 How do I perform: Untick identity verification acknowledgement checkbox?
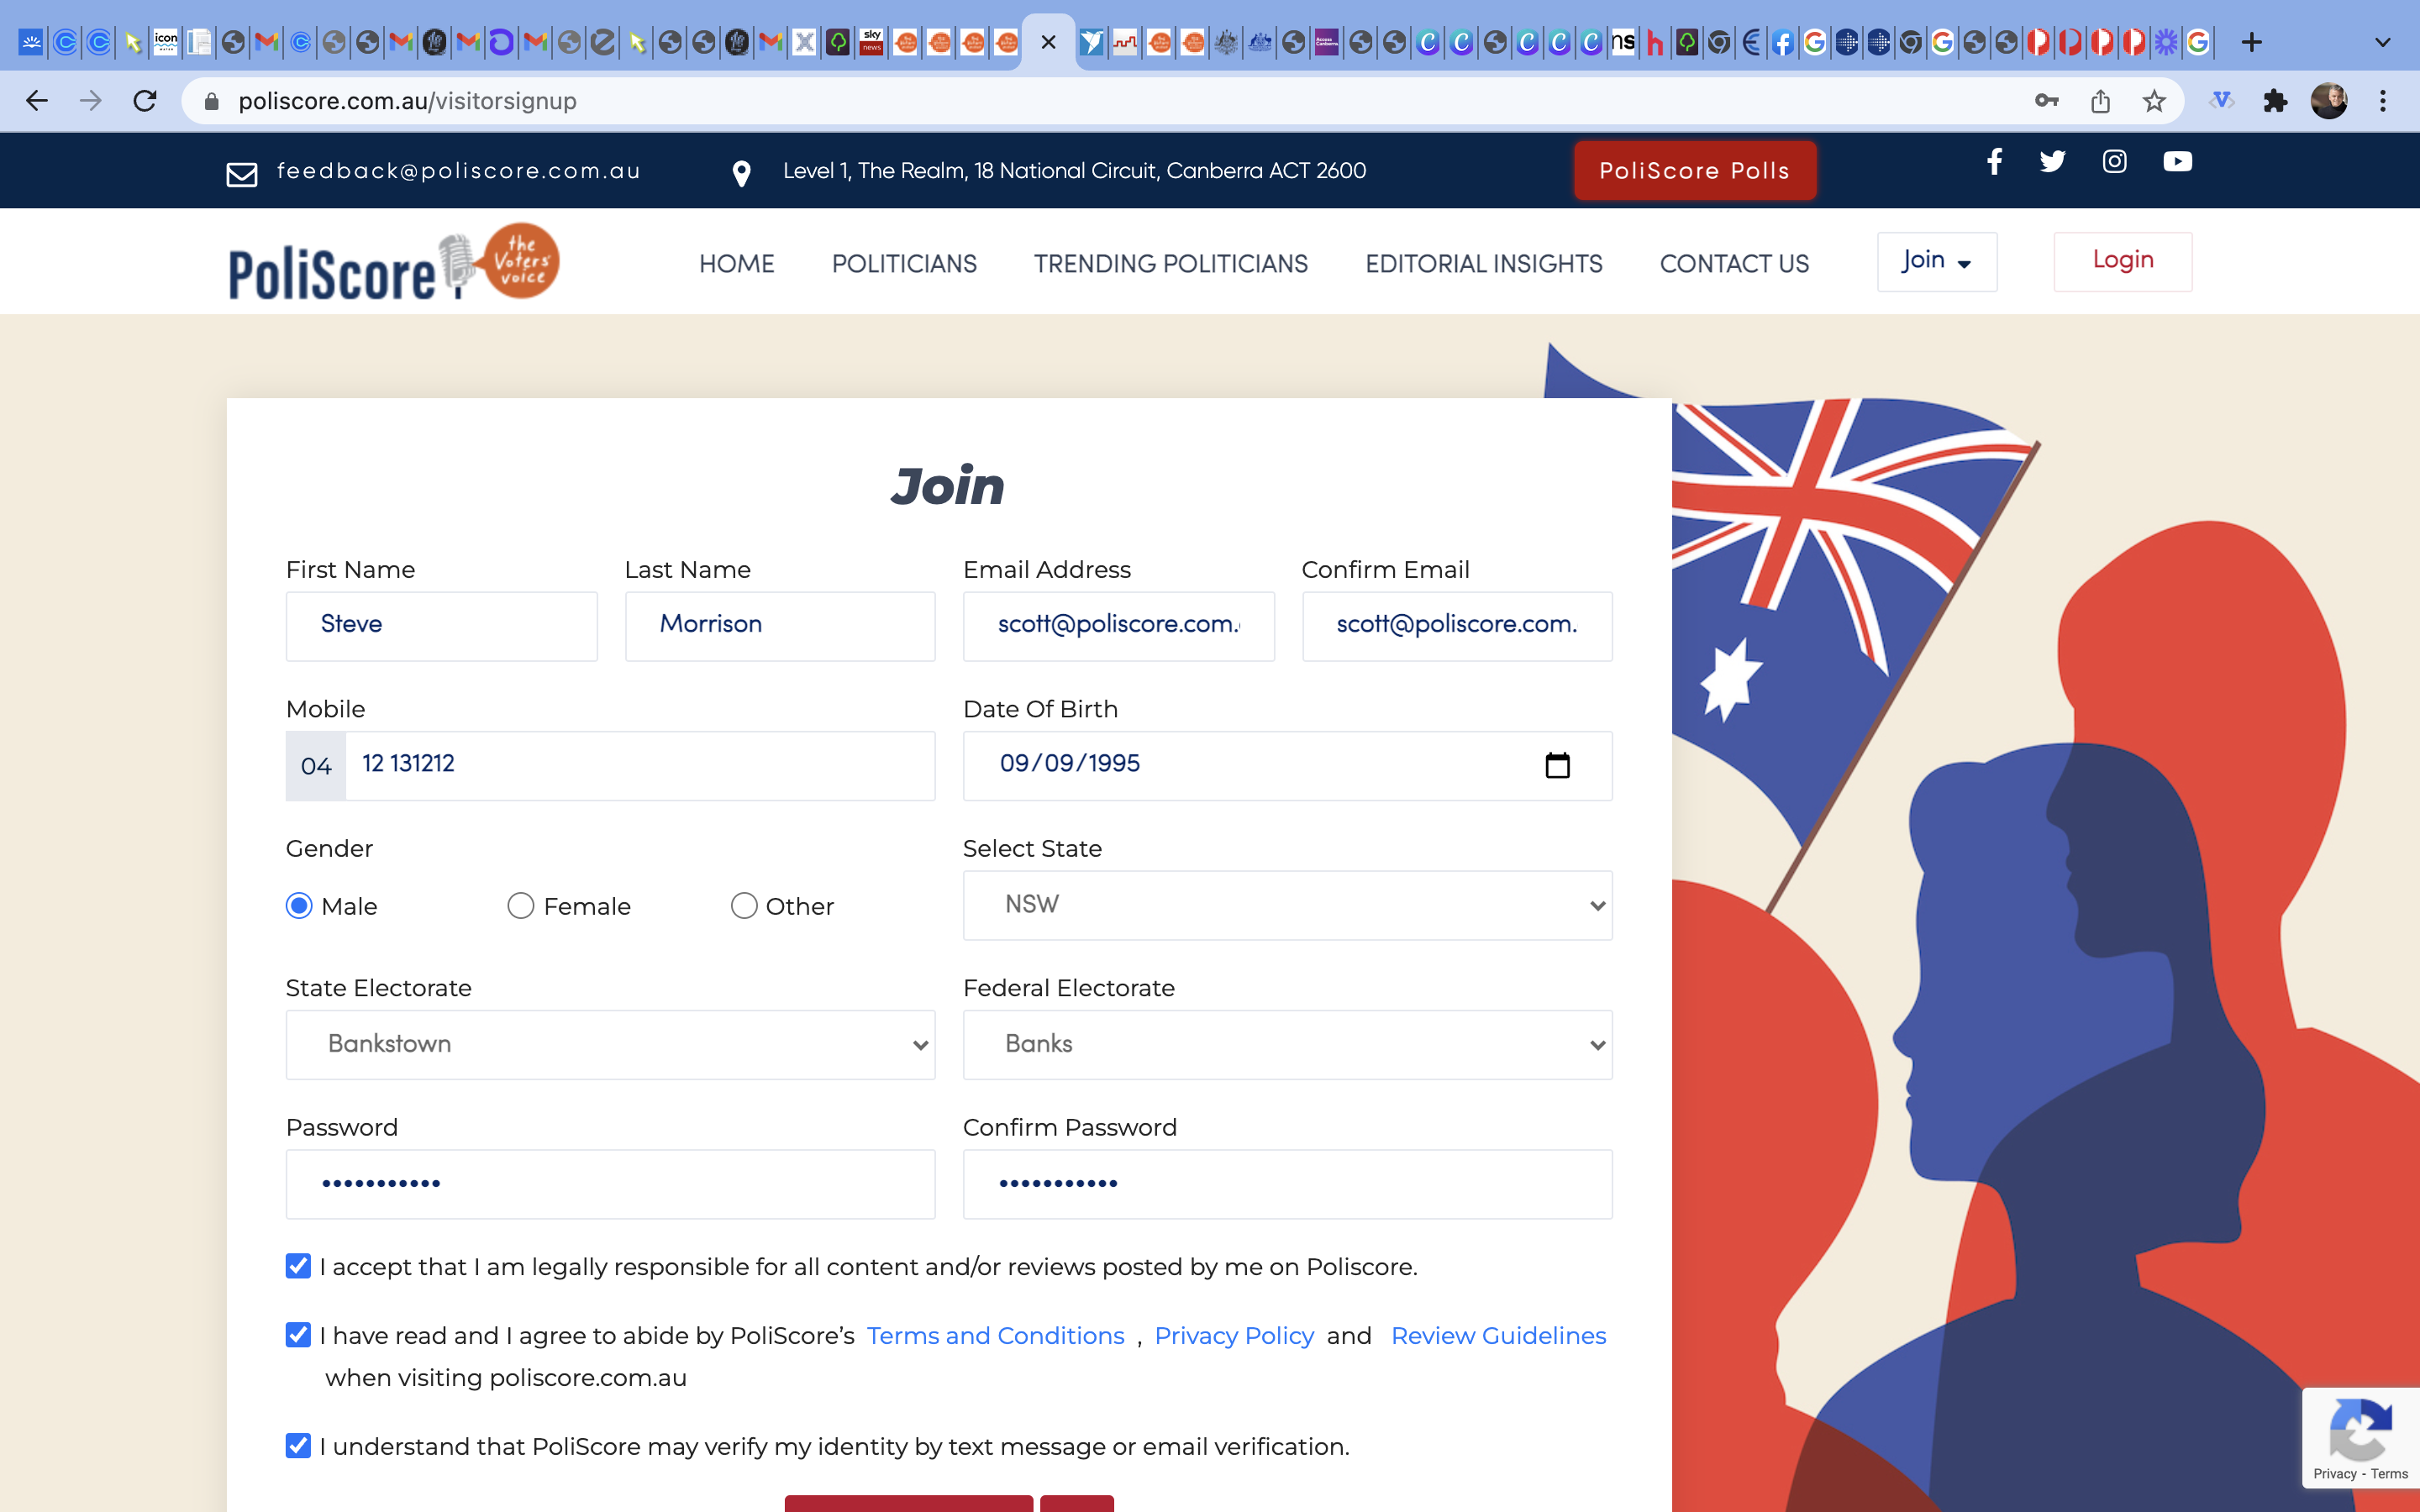pyautogui.click(x=298, y=1446)
